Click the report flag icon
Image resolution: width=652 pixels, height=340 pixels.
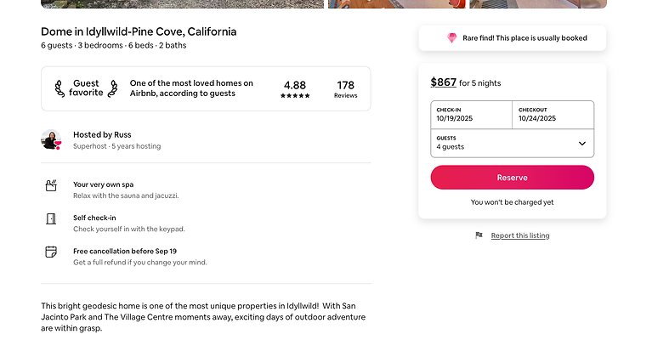(479, 235)
